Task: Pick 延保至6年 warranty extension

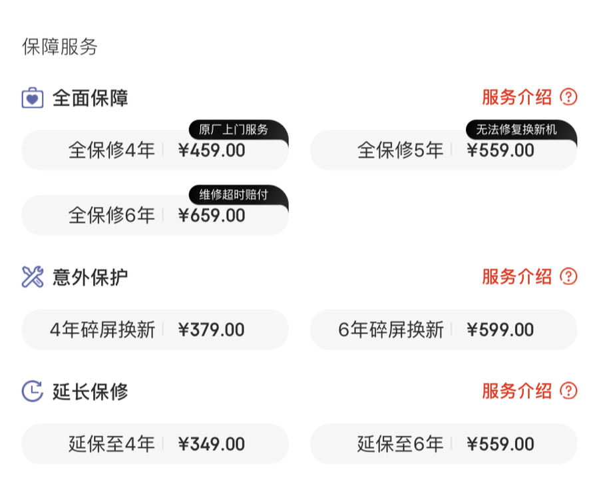Action: tap(443, 444)
